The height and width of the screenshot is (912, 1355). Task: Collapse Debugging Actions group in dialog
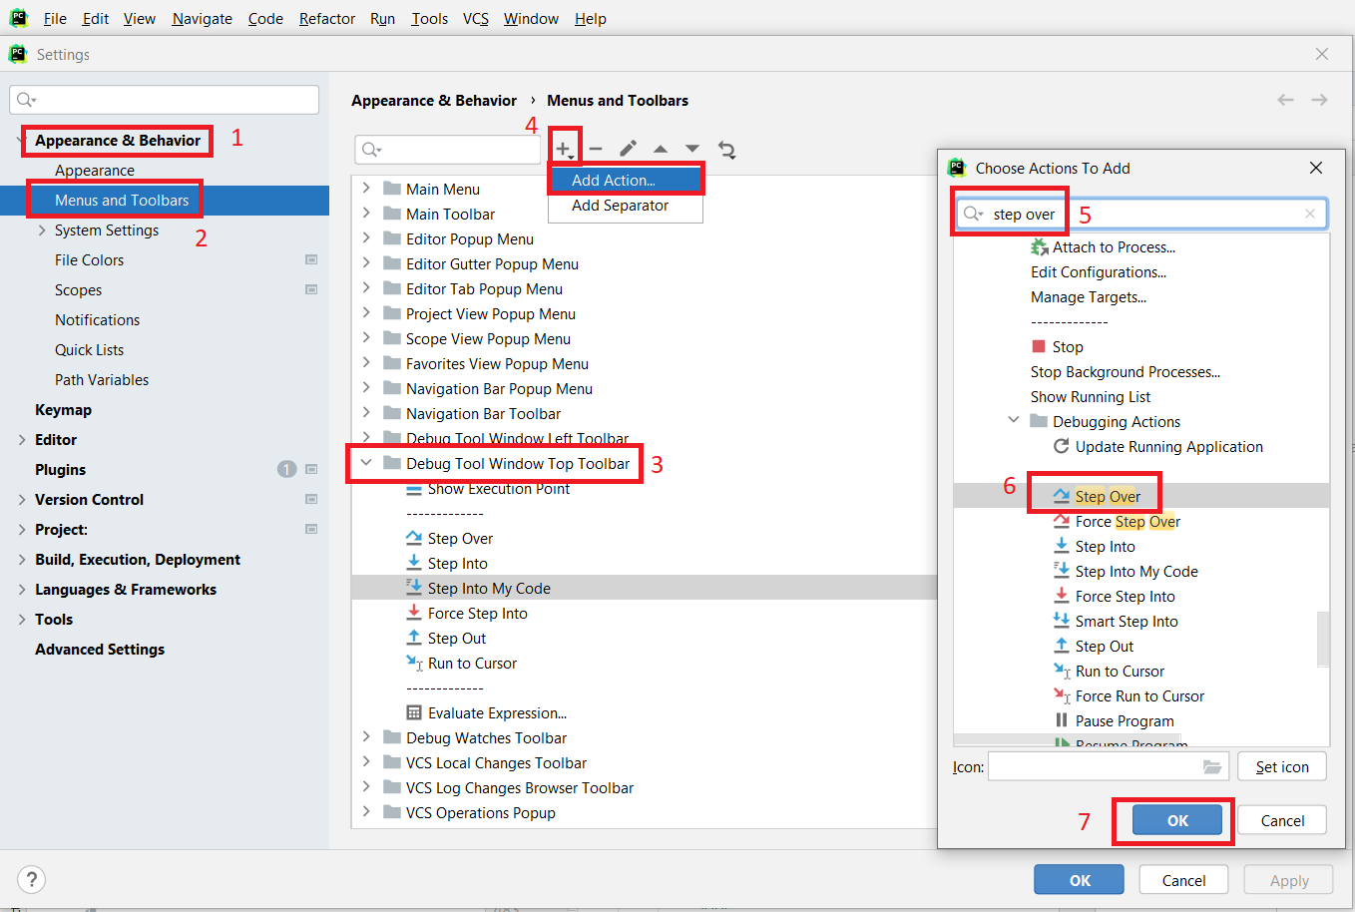pos(1014,421)
